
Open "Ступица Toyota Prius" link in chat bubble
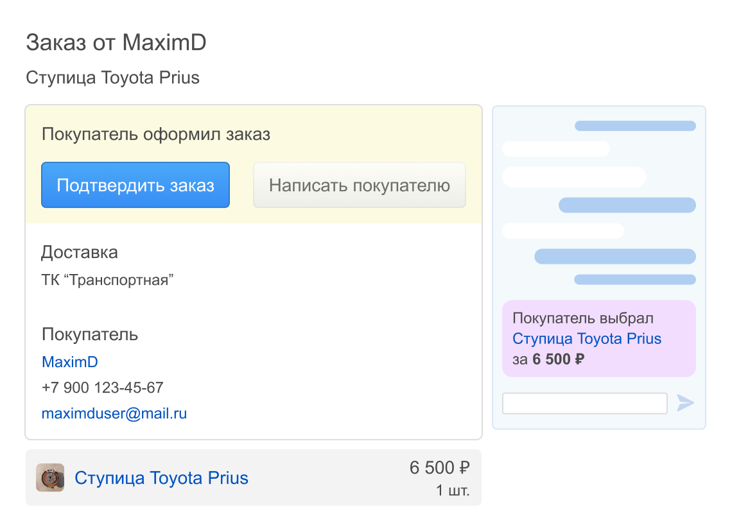587,338
